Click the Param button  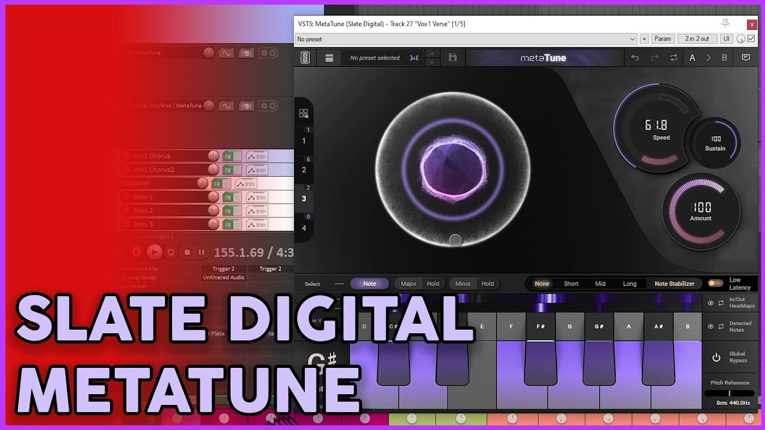[663, 39]
